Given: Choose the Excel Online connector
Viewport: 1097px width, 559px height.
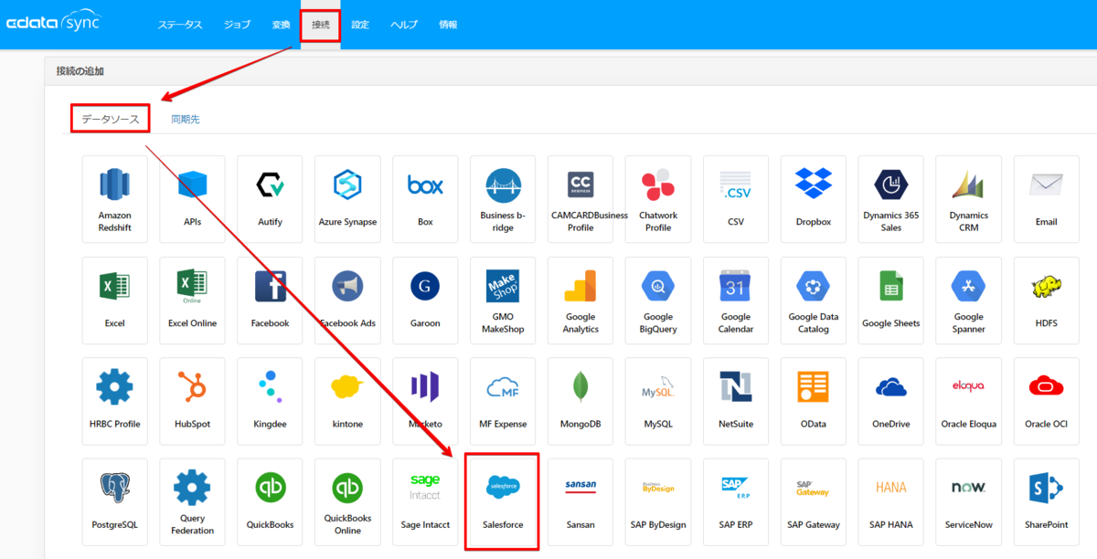Looking at the screenshot, I should (193, 301).
